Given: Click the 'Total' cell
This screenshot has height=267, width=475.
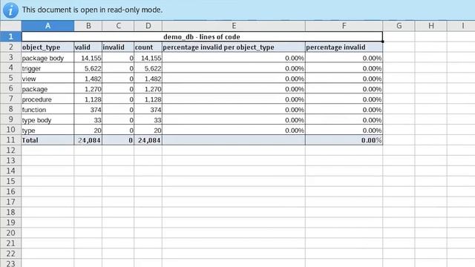Looking at the screenshot, I should pos(47,140).
